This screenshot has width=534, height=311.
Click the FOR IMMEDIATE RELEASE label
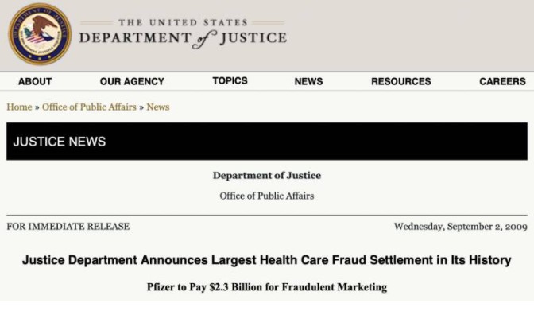tap(68, 227)
